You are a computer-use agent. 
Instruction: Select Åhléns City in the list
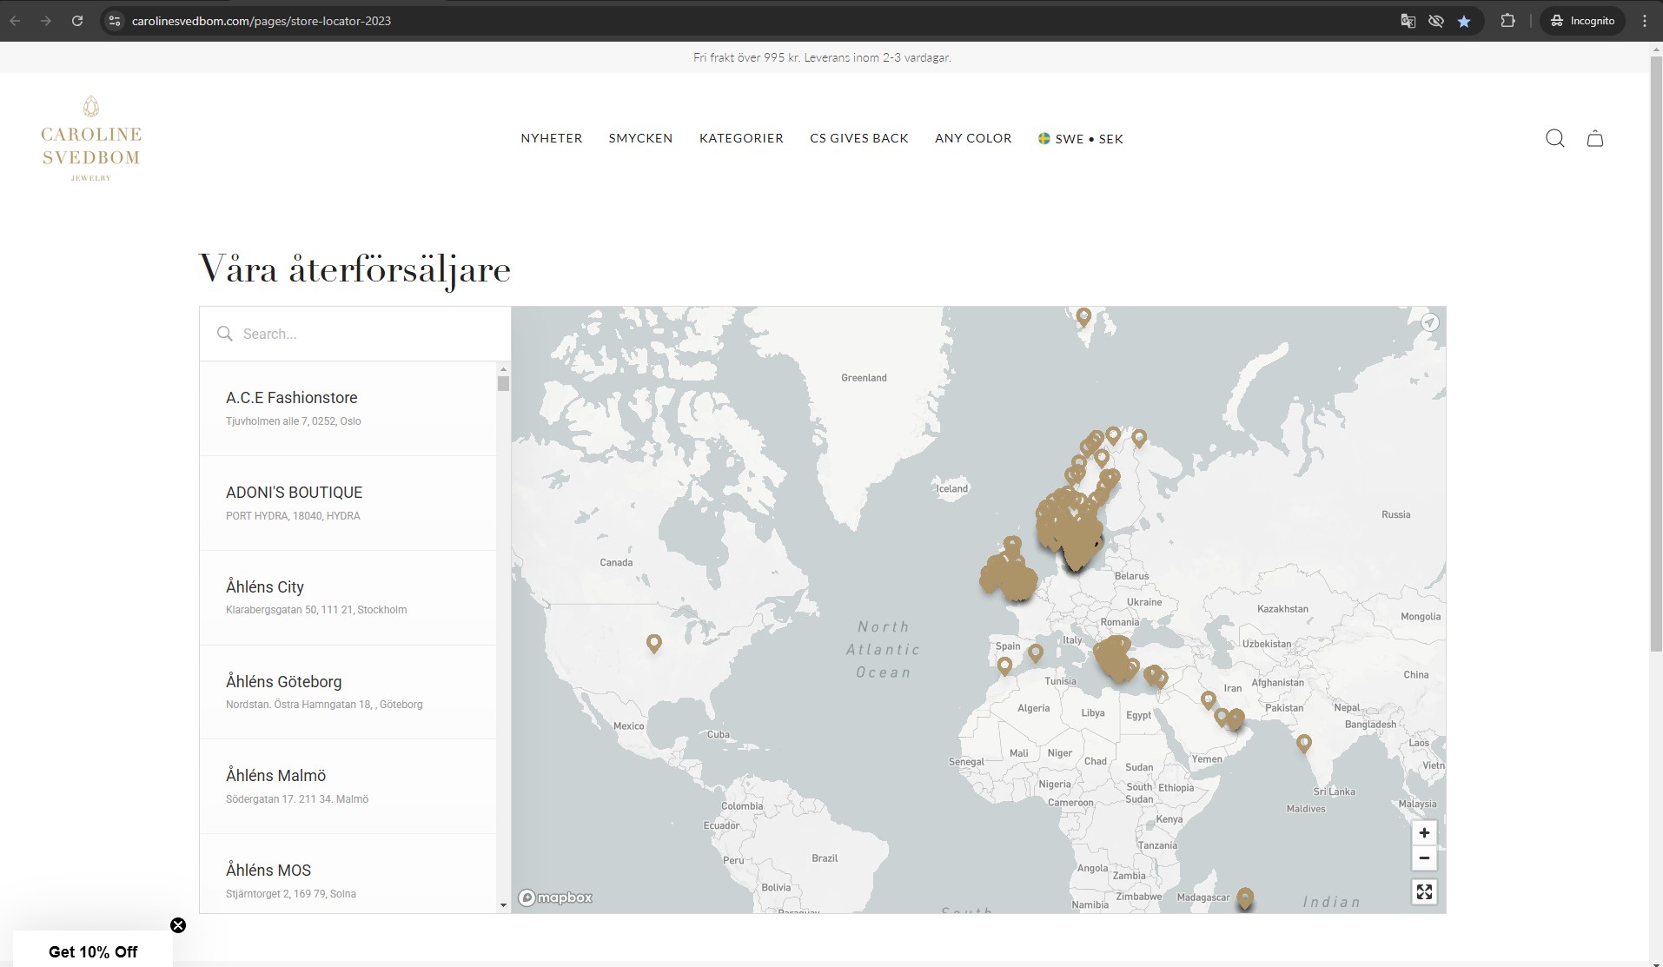[348, 598]
